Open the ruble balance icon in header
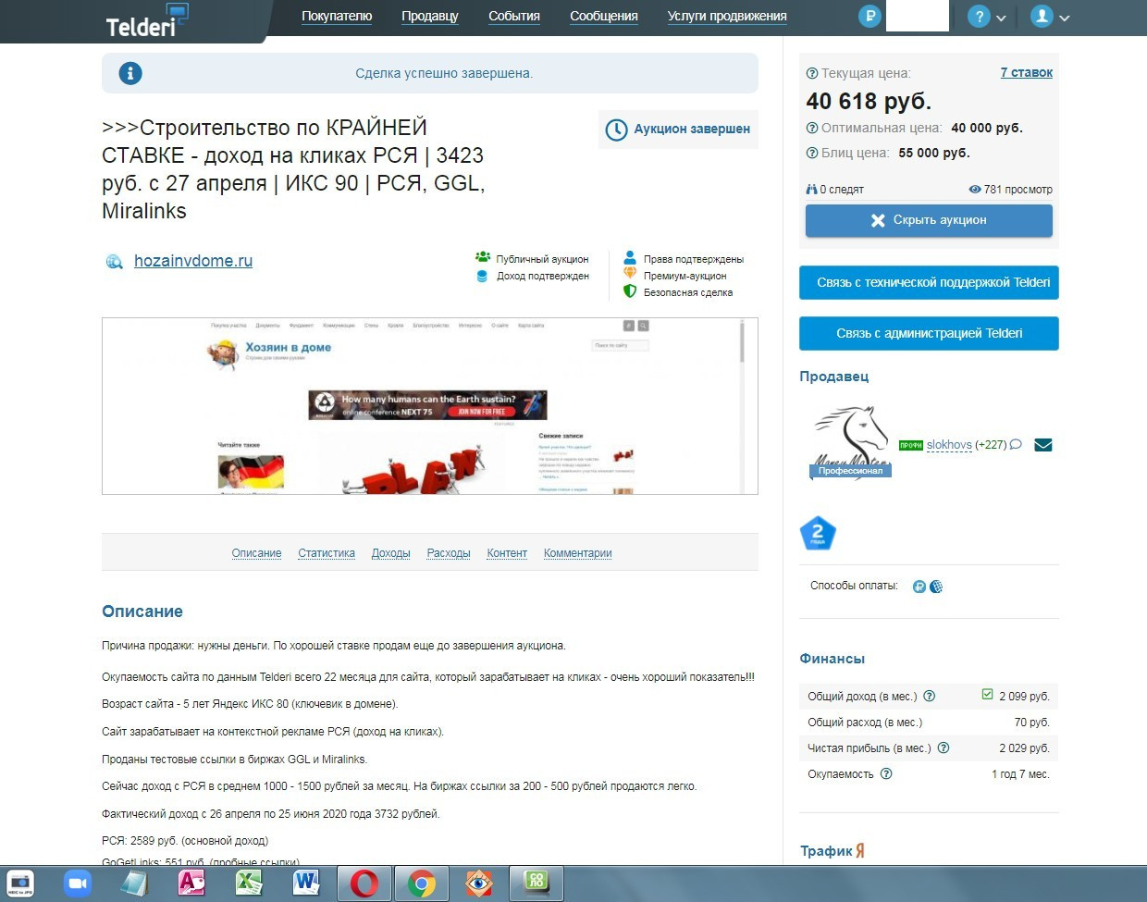The width and height of the screenshot is (1147, 902). (x=869, y=17)
